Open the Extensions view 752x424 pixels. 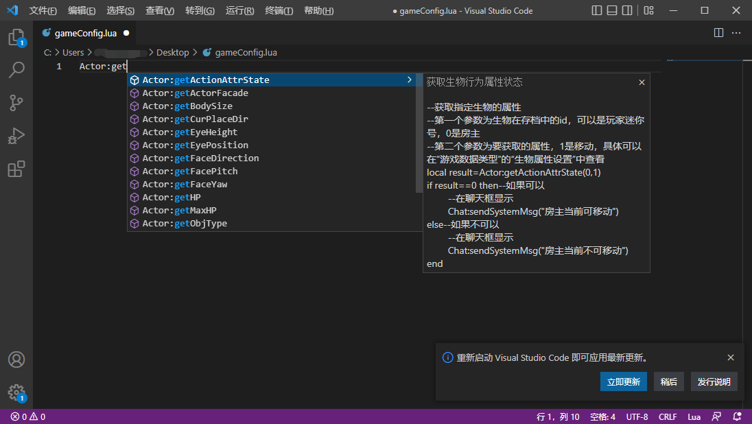[x=16, y=169]
